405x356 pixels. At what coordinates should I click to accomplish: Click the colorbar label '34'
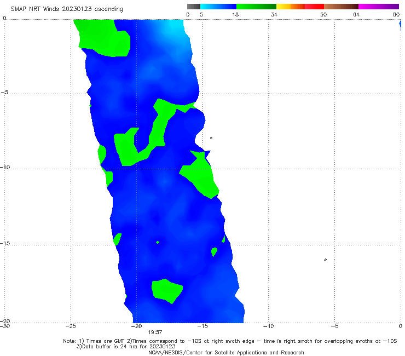coord(274,14)
